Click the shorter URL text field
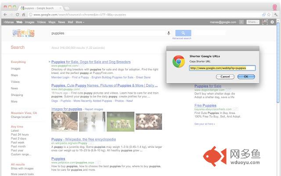Screen dimensions: 281x176 tap(222, 68)
